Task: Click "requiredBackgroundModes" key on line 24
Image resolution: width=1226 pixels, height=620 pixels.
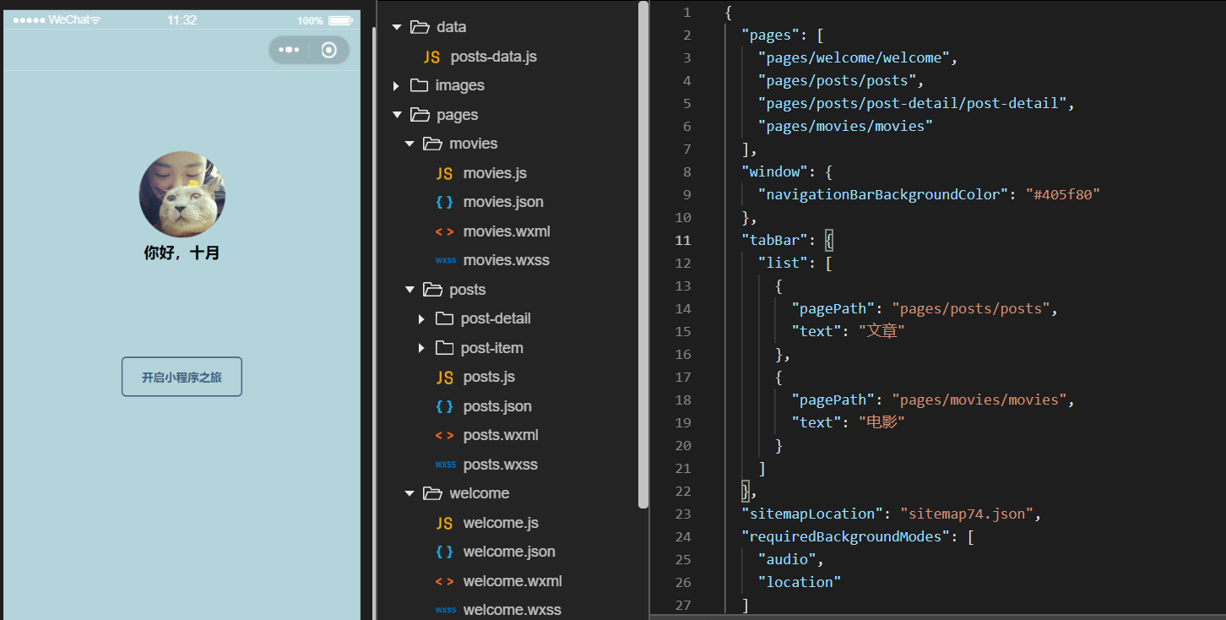Action: coord(845,536)
